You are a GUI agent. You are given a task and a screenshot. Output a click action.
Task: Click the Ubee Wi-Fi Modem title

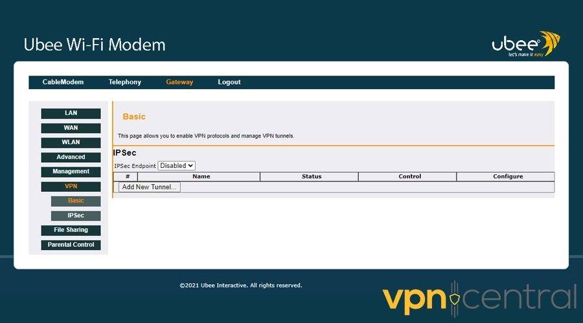[95, 45]
